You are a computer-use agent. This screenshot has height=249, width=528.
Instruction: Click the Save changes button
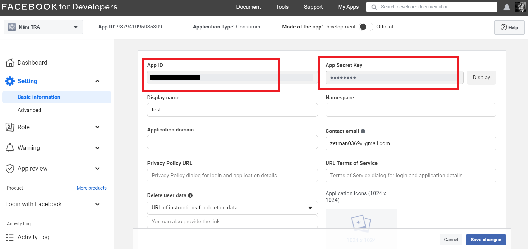coord(486,240)
